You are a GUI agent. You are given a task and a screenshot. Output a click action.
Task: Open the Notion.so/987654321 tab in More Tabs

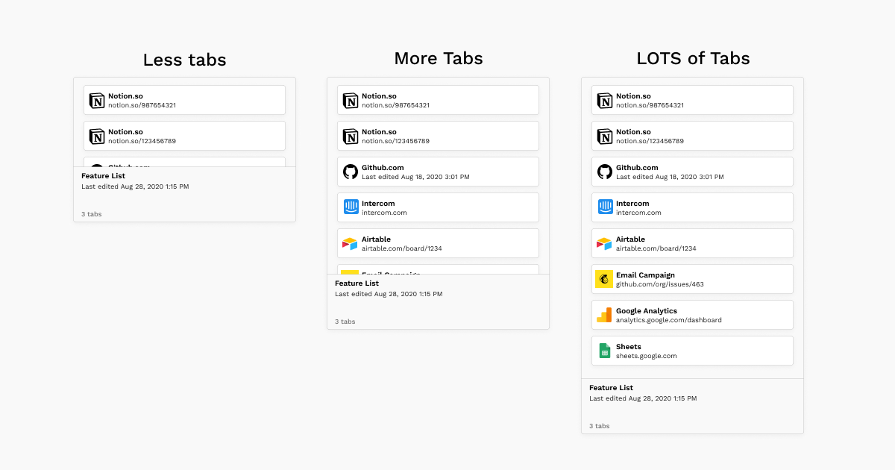438,100
